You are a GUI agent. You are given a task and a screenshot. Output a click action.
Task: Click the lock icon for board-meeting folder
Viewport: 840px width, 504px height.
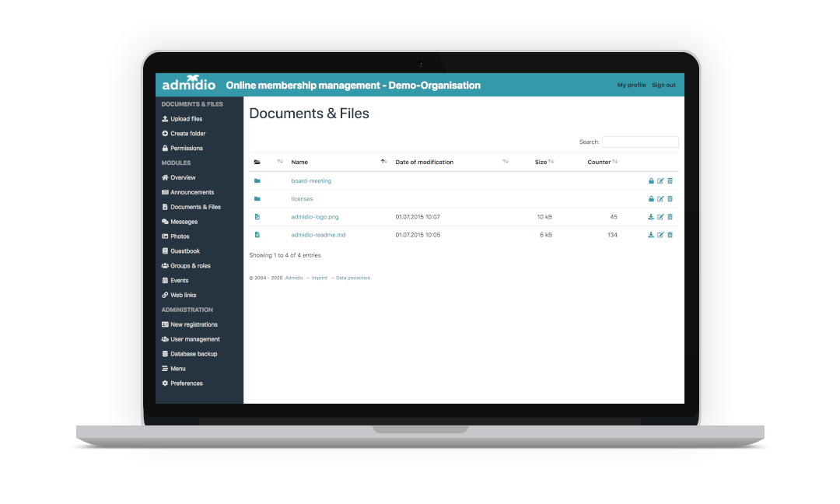651,181
